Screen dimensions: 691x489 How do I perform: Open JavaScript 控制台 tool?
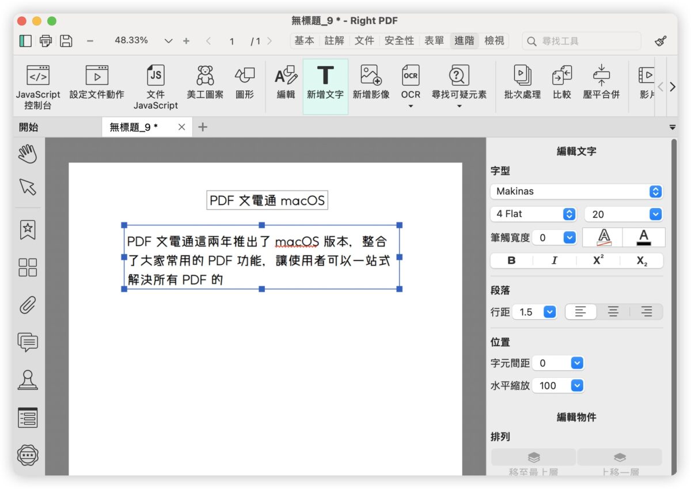(38, 86)
